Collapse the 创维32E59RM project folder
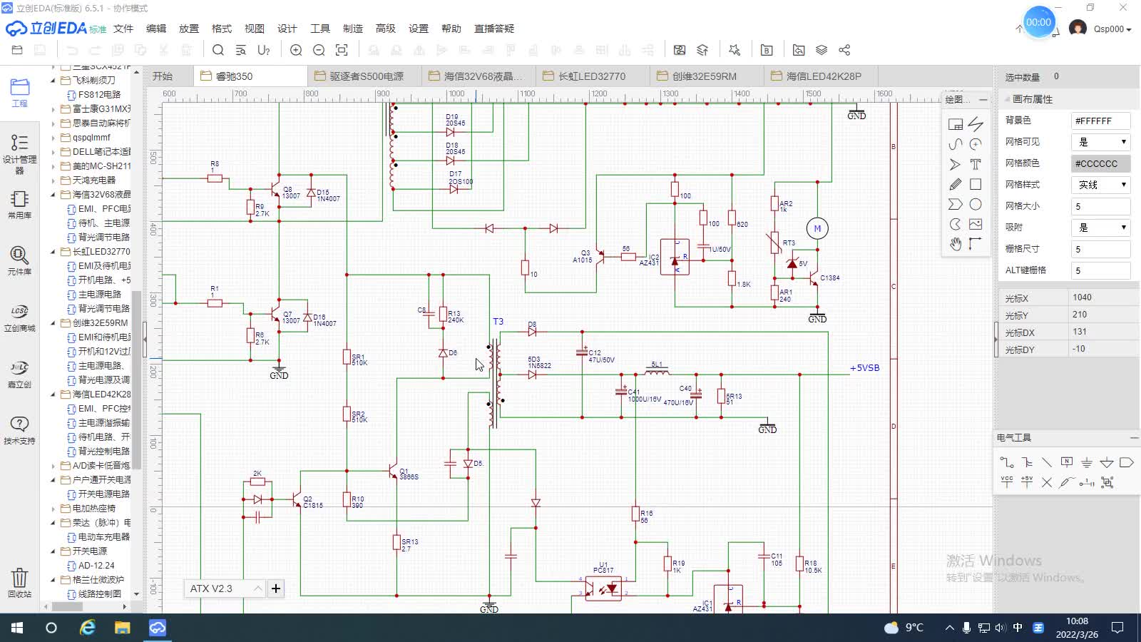1141x642 pixels. click(53, 323)
